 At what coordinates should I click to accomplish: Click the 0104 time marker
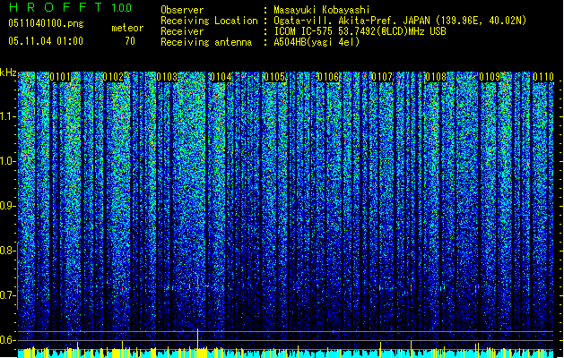click(x=221, y=77)
